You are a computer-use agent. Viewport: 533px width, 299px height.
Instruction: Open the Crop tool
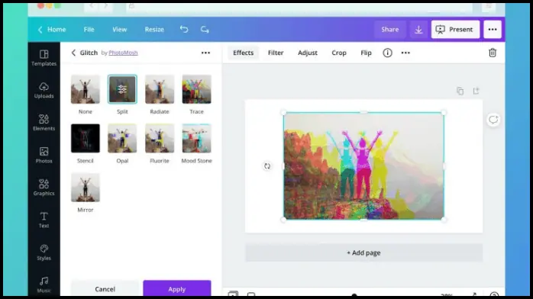point(339,53)
